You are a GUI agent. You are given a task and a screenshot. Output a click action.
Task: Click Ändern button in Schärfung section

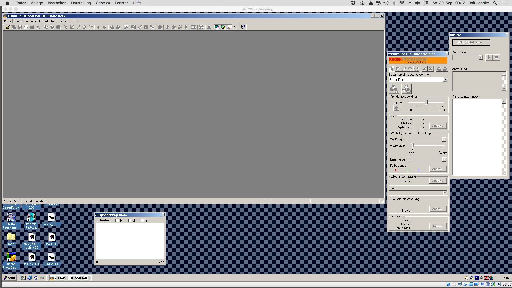point(438,226)
